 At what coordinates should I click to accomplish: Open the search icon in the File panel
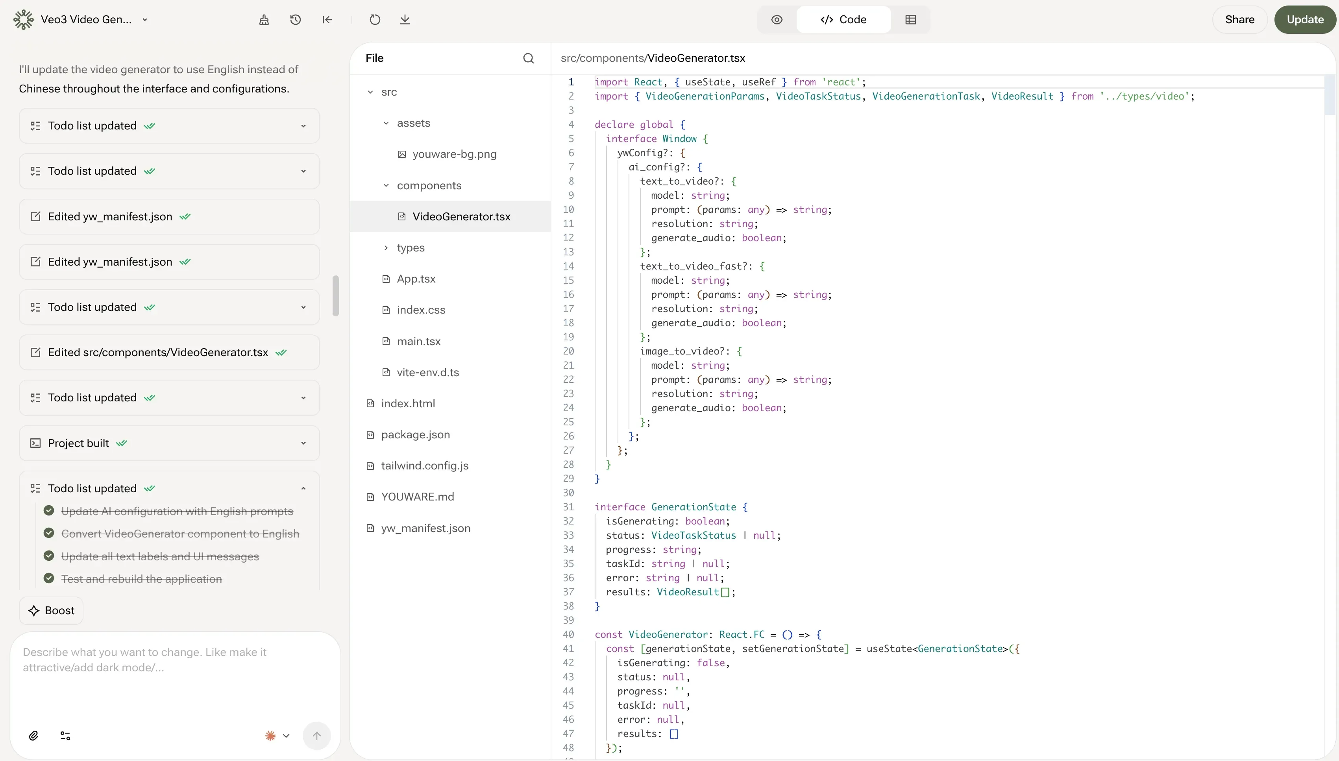click(528, 58)
